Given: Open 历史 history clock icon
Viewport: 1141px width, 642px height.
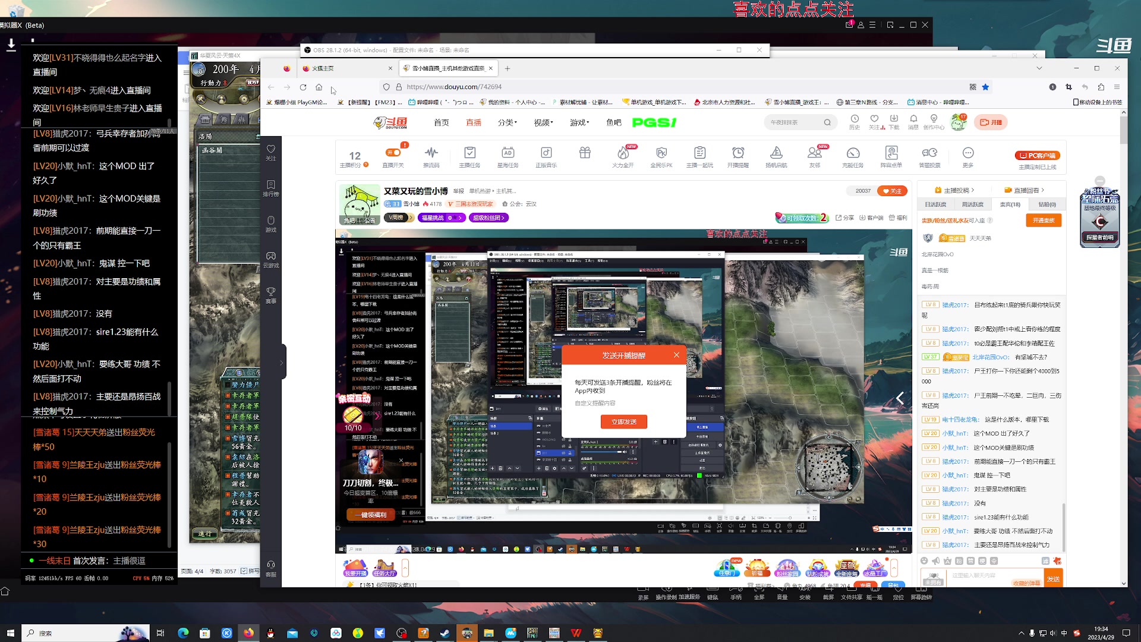Looking at the screenshot, I should coord(855,119).
